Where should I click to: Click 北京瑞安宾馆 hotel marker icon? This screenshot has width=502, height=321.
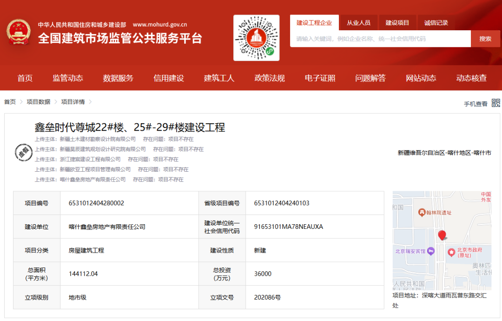[x=431, y=251]
